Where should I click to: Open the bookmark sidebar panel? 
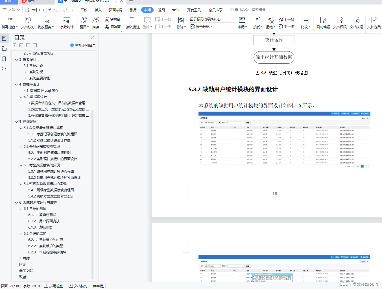[x=4, y=59]
